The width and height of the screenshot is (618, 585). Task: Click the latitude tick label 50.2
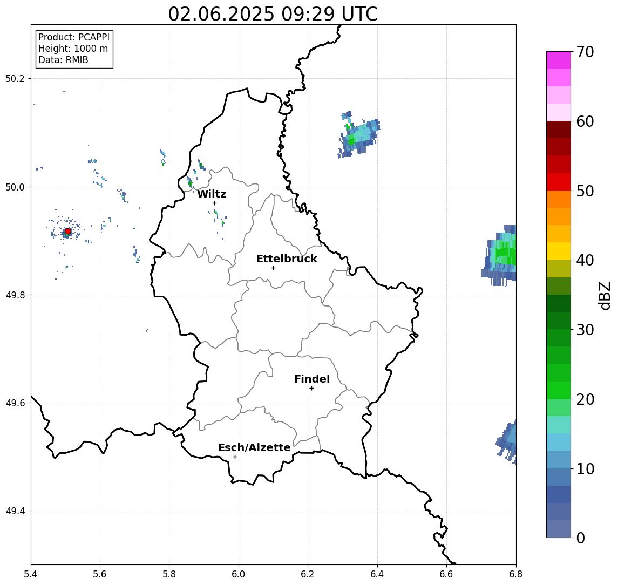pos(15,78)
